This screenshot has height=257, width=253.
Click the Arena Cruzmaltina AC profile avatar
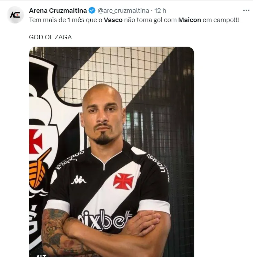point(15,15)
